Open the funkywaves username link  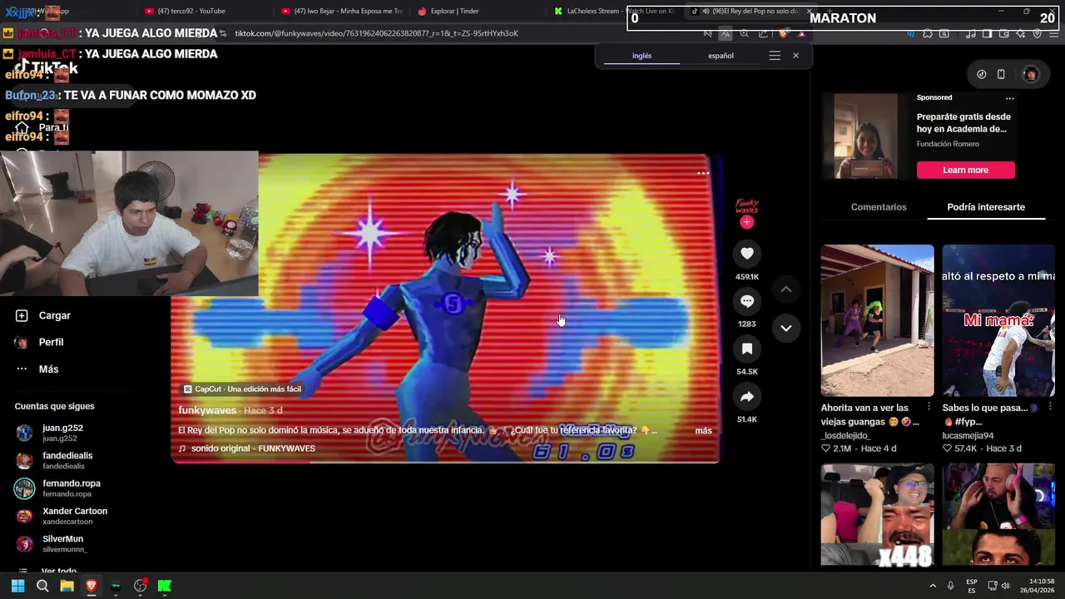(x=207, y=410)
